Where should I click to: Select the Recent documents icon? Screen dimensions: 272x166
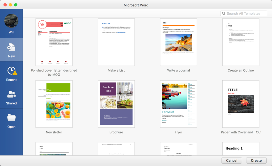coord(11,73)
